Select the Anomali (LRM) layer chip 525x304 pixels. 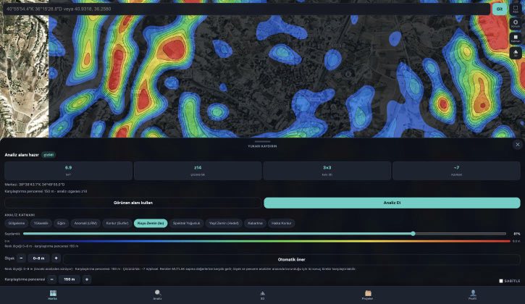85,224
